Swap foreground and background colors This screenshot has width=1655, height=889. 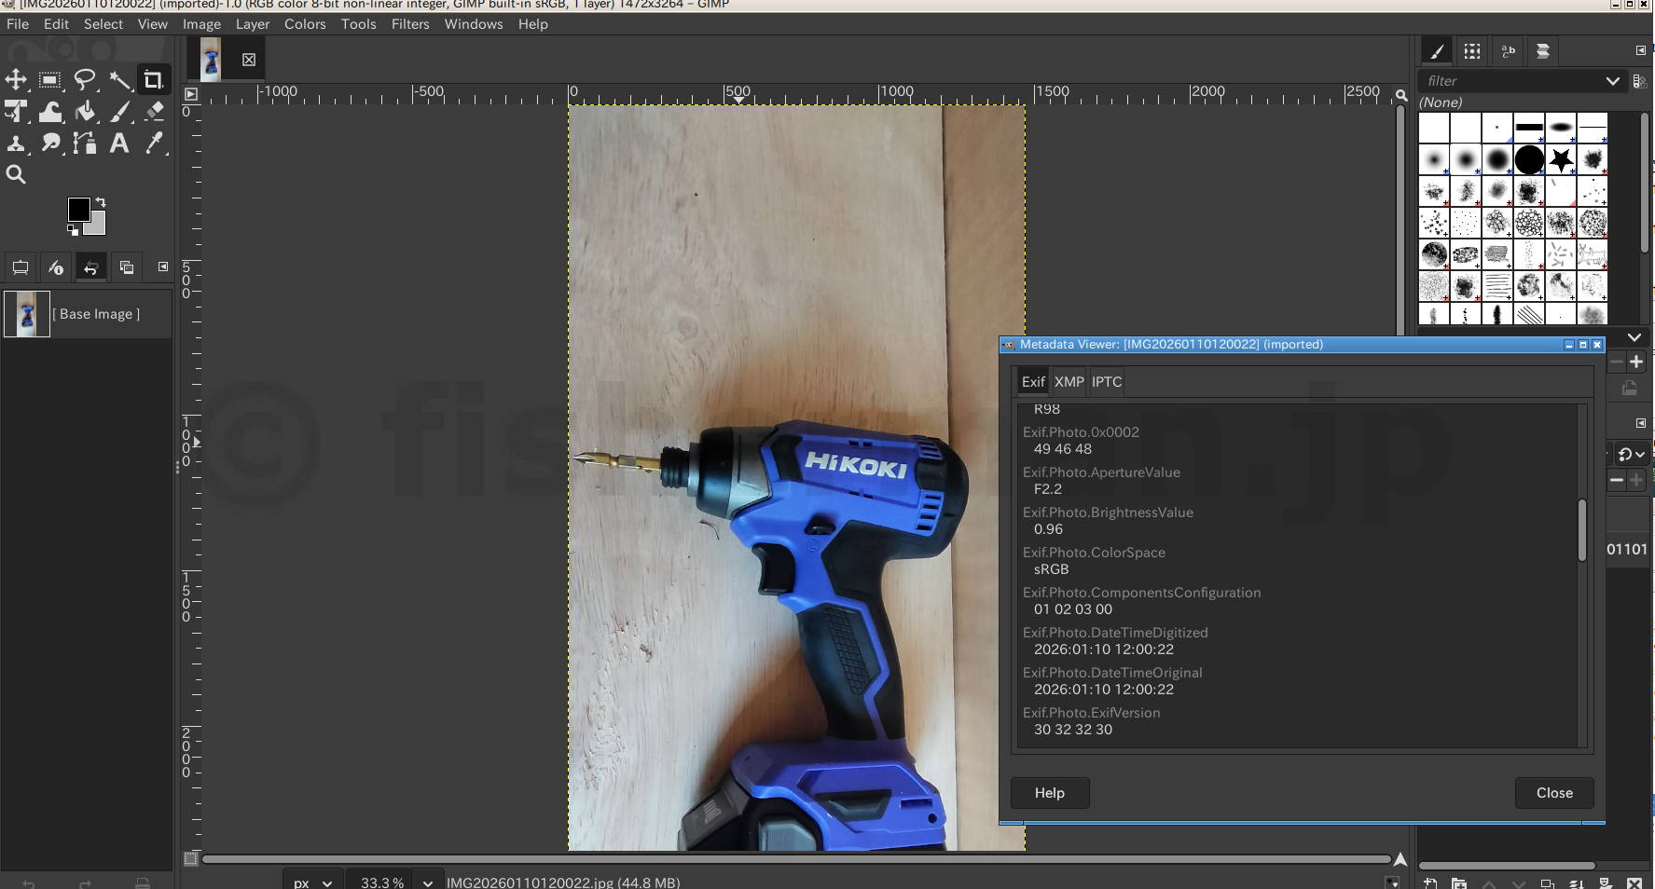point(101,202)
